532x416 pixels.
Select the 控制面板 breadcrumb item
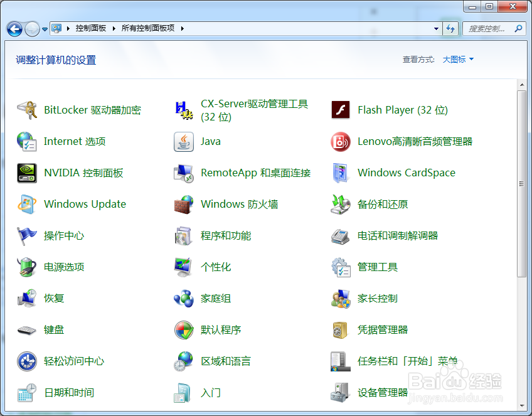click(91, 28)
